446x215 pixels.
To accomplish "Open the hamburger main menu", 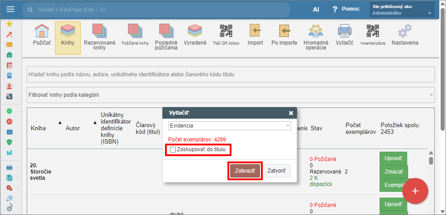I will (x=10, y=9).
